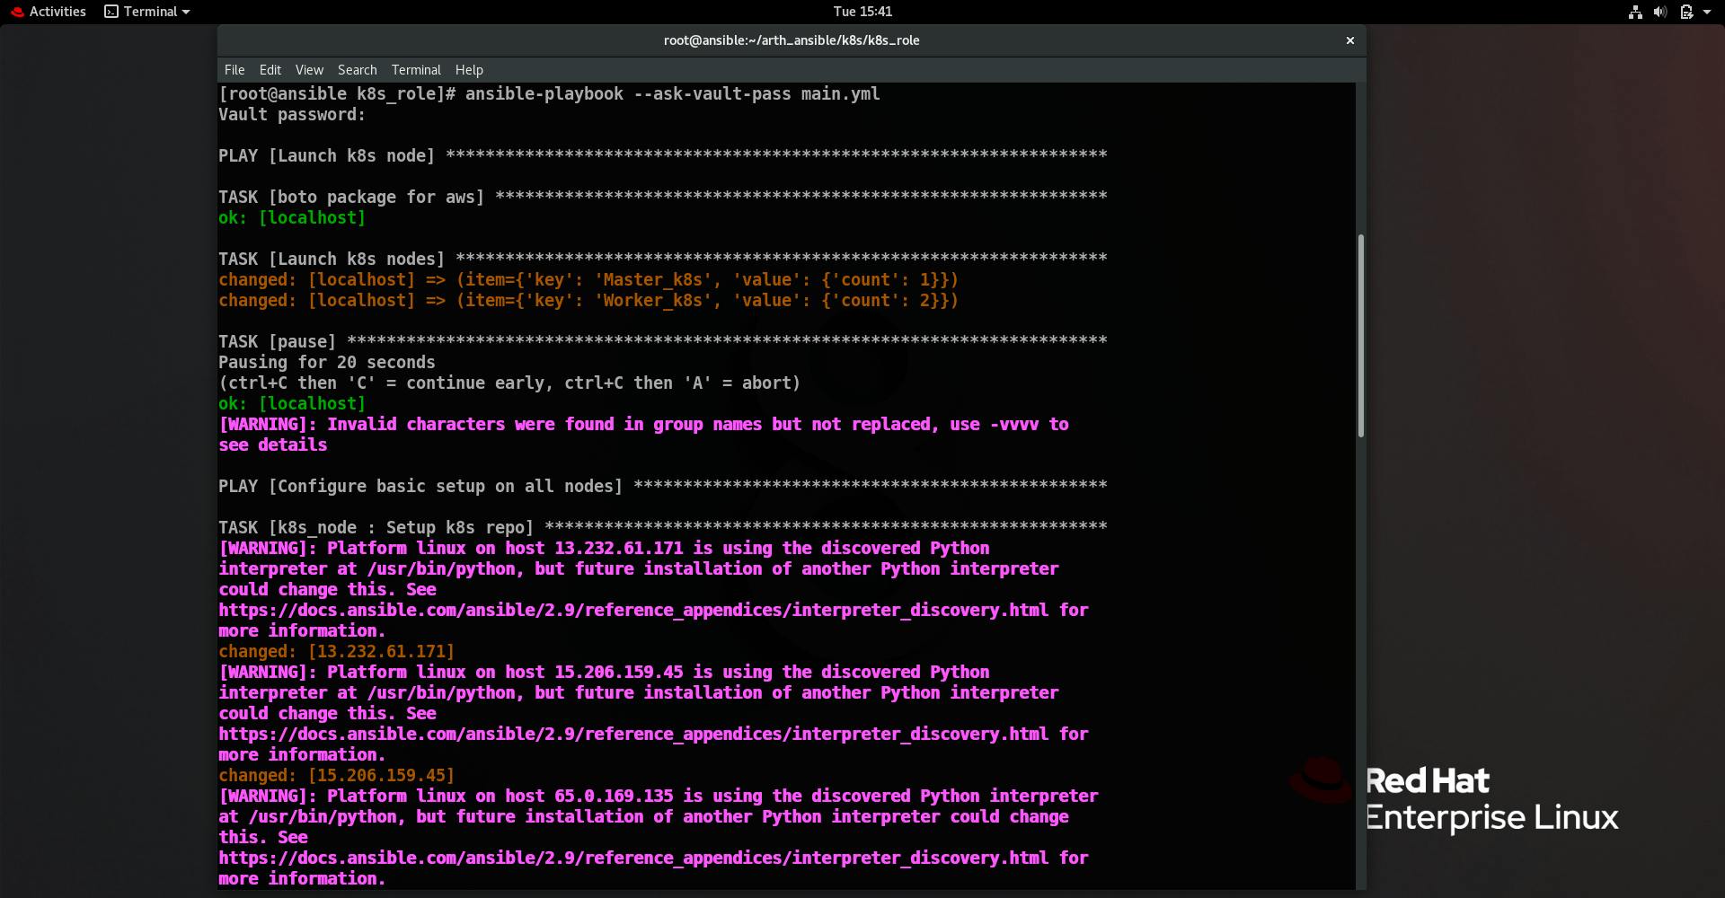Open the Edit menu
Viewport: 1725px width, 898px height.
[x=270, y=70]
